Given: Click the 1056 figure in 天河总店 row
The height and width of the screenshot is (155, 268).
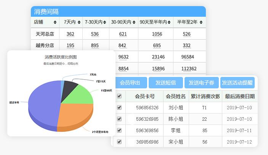Looking at the screenshot, I should 157,34.
